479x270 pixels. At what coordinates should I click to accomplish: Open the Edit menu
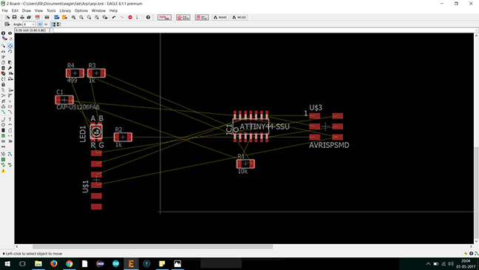[x=15, y=10]
